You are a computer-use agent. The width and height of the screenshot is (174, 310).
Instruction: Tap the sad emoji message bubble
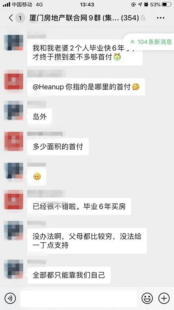37,176
